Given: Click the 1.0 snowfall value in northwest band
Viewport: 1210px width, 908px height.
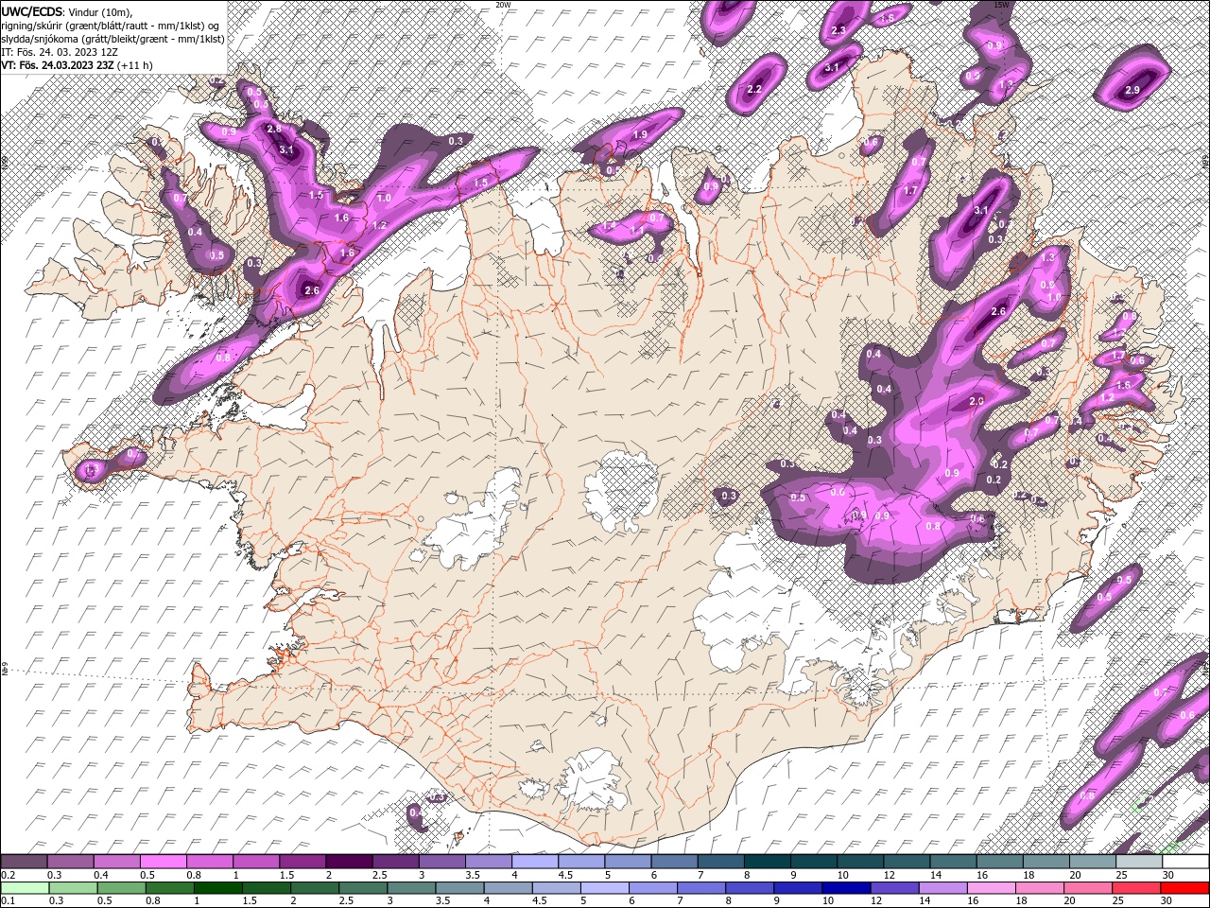Looking at the screenshot, I should pyautogui.click(x=384, y=199).
